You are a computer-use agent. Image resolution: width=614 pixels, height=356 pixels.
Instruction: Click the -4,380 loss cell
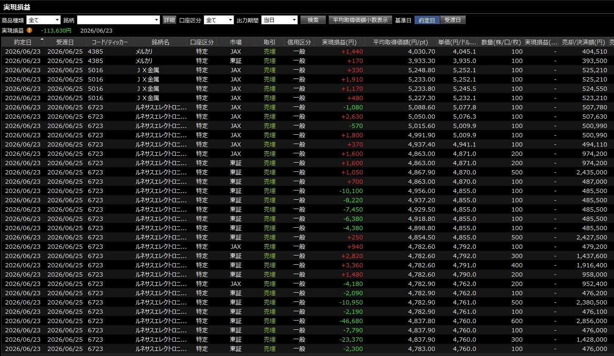click(x=352, y=228)
